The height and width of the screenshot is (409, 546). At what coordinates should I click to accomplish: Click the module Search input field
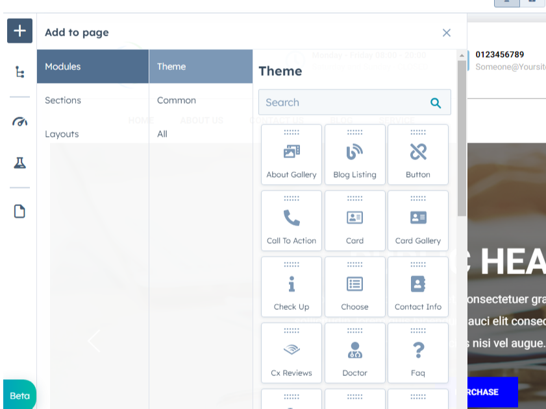coord(344,102)
